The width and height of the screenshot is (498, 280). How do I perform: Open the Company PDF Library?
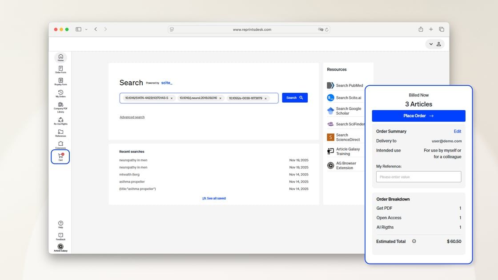(x=60, y=107)
